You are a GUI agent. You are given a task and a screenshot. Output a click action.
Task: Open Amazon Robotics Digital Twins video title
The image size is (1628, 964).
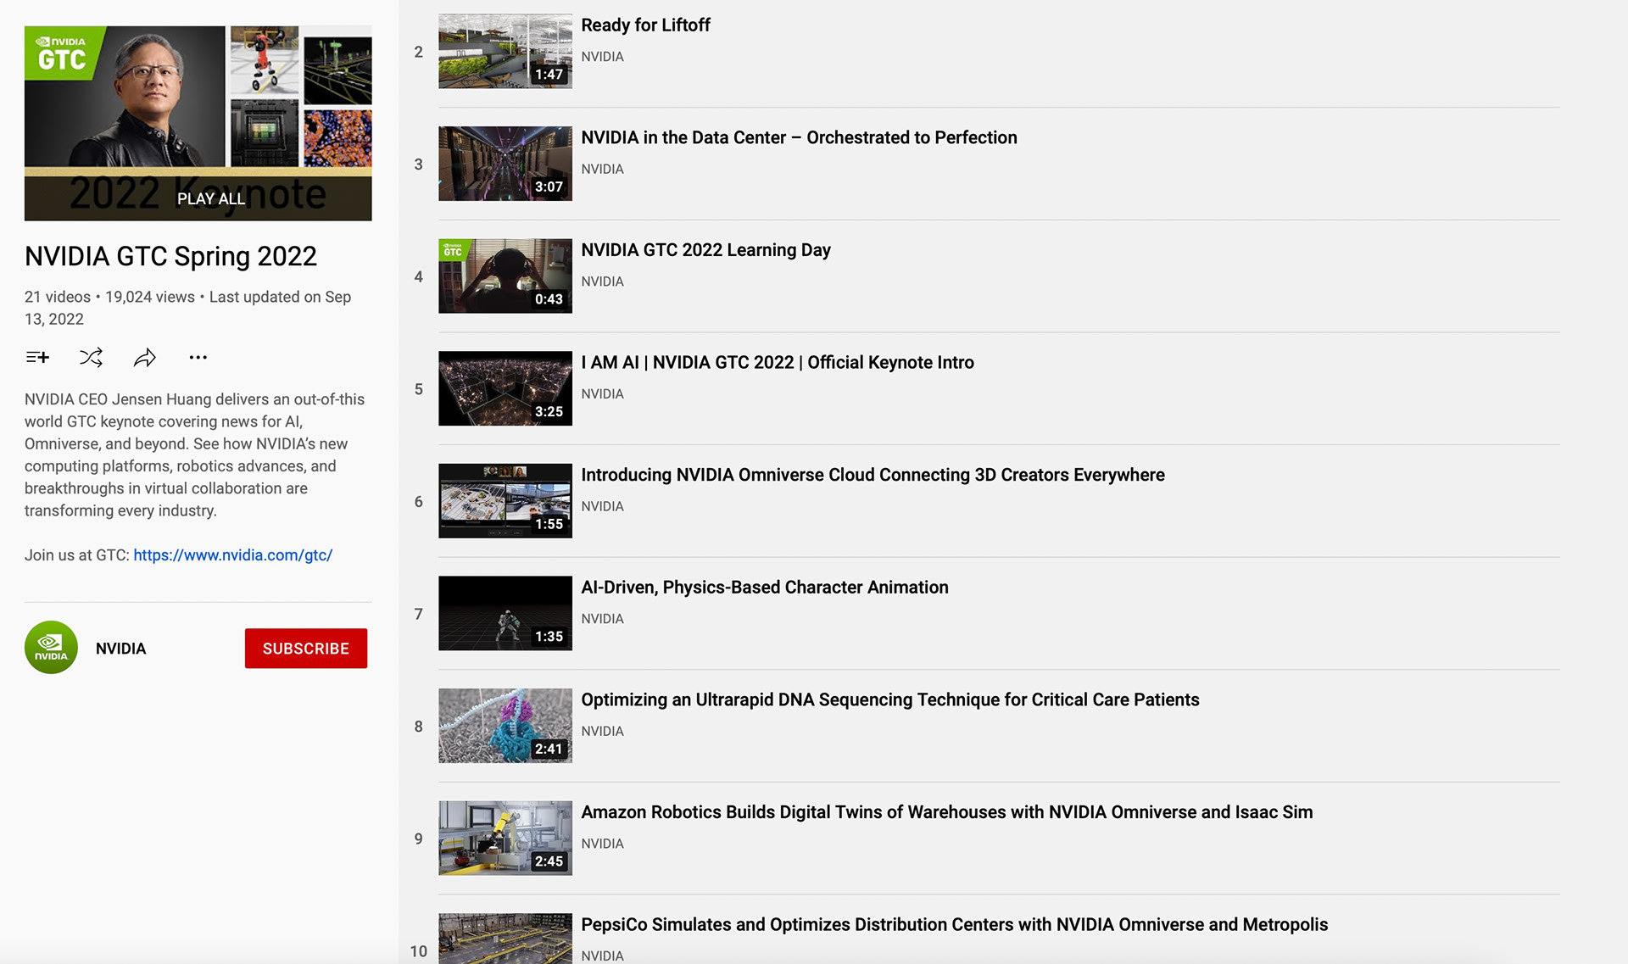coord(947,812)
